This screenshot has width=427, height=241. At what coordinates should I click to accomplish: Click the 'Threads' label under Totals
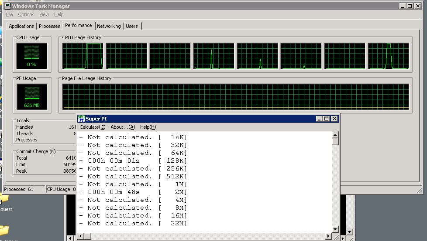pyautogui.click(x=25, y=134)
